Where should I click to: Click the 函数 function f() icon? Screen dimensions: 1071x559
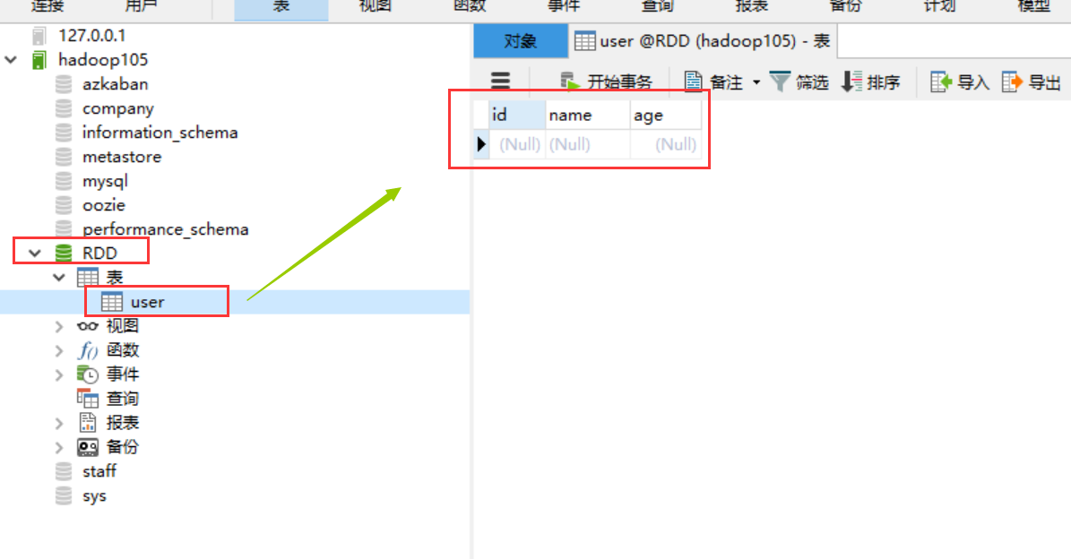pyautogui.click(x=88, y=351)
